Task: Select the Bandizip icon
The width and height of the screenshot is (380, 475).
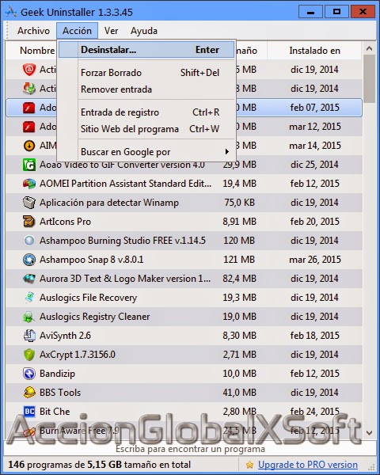Action: click(29, 374)
